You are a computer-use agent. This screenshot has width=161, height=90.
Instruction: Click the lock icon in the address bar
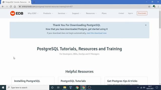[20, 6]
